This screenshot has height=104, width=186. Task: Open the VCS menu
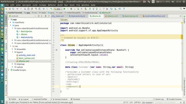(78, 5)
